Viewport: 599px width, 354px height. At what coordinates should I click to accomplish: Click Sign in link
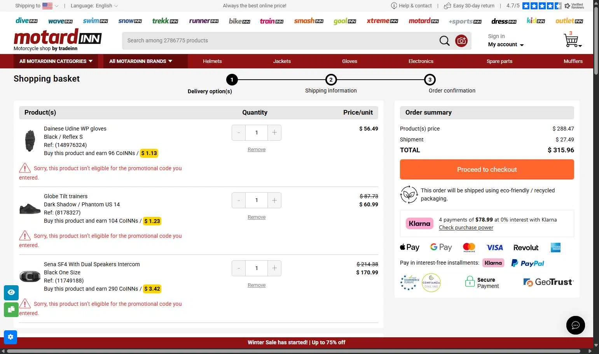click(x=496, y=36)
